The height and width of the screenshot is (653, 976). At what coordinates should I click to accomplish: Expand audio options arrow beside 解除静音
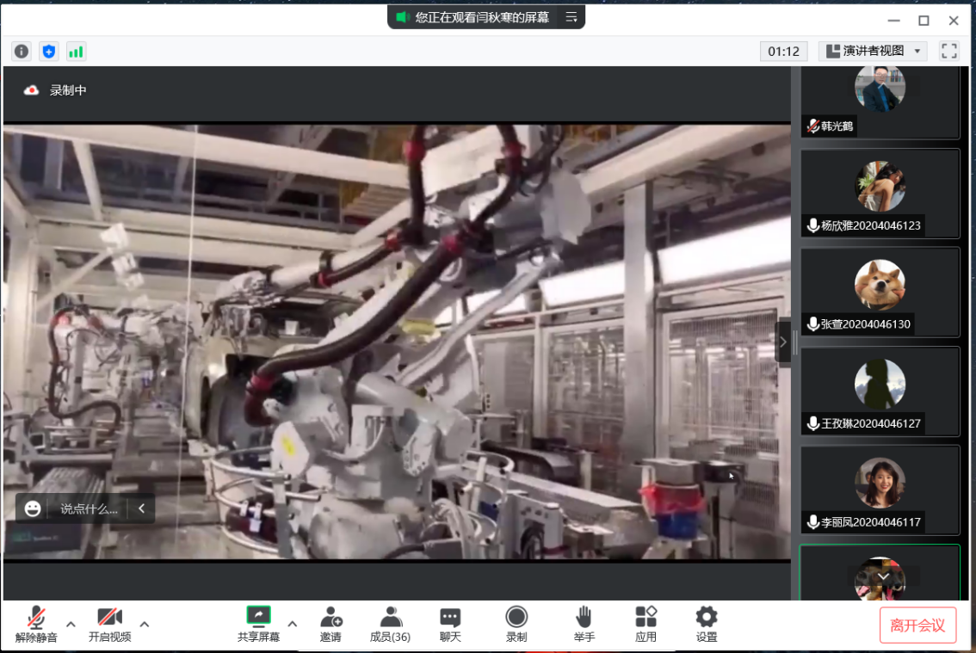pos(71,624)
